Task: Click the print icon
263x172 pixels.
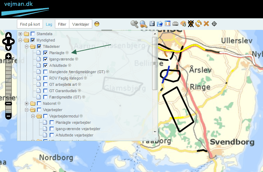Action: [x=175, y=24]
